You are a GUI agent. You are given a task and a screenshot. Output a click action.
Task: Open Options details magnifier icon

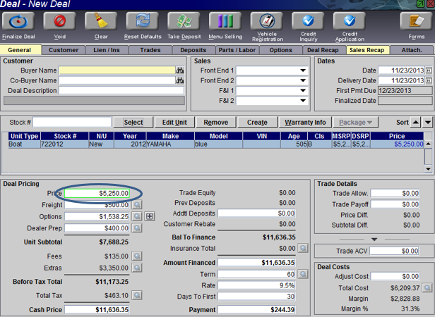137,216
